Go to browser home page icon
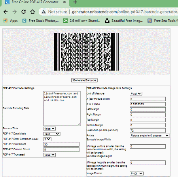The height and width of the screenshot is (177, 178). 32,12
